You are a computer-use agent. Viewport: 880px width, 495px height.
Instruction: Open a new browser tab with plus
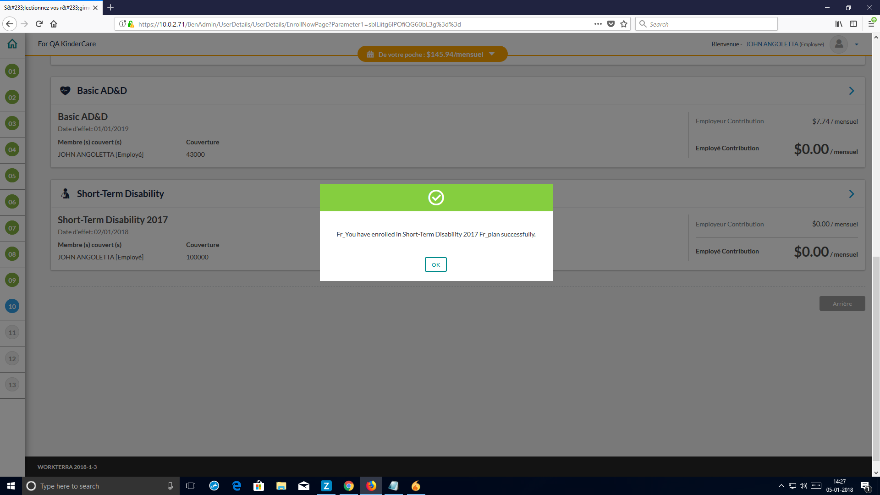click(110, 8)
